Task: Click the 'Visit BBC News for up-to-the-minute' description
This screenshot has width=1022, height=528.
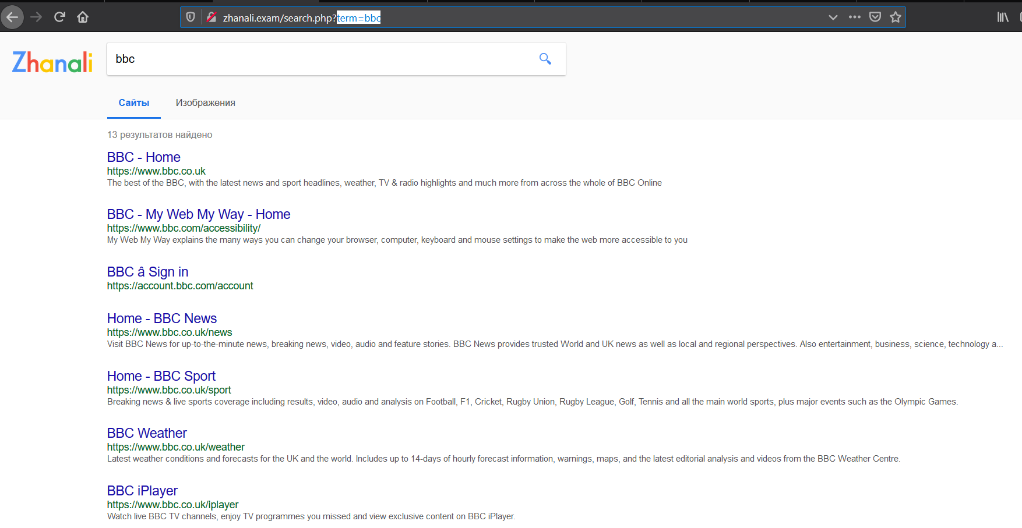Action: coord(555,344)
